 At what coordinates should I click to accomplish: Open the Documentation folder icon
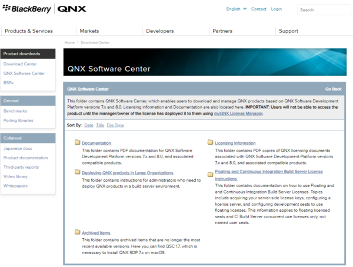pyautogui.click(x=78, y=143)
